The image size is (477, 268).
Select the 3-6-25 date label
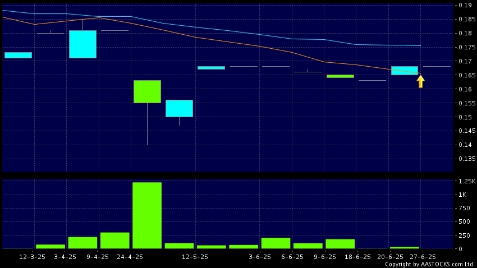[x=260, y=257]
